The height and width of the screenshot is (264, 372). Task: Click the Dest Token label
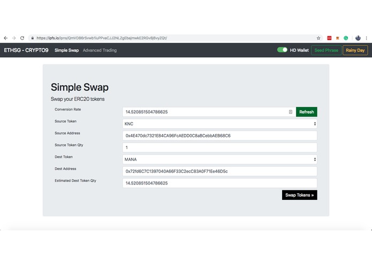(x=64, y=157)
